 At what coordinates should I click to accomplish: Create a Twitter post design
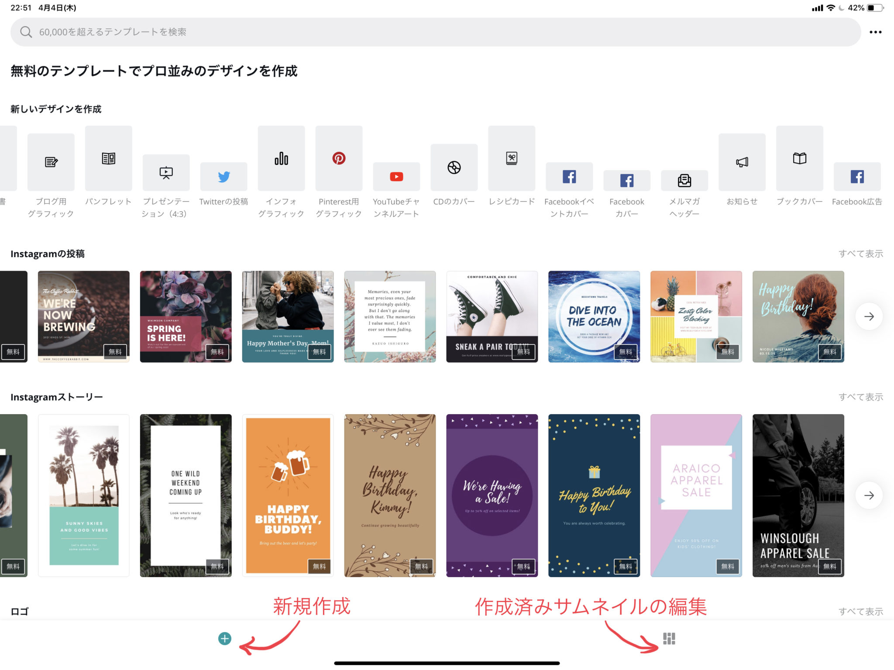(x=223, y=176)
